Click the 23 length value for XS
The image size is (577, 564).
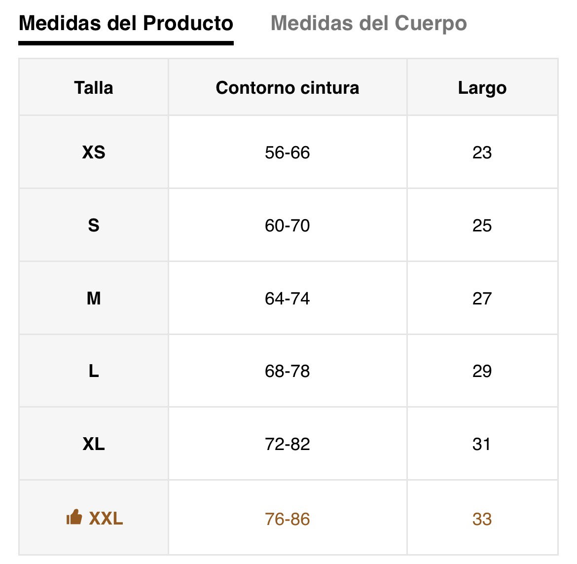(x=482, y=152)
